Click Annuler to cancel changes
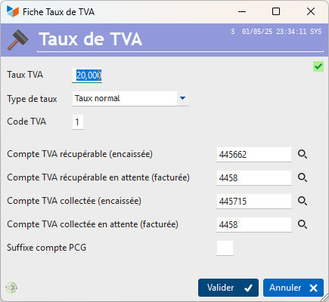329x302 pixels. coord(293,288)
